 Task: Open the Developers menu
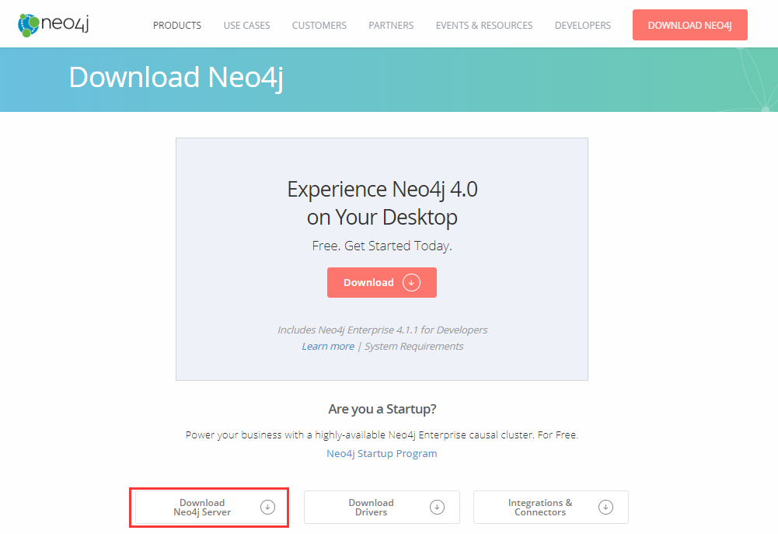point(582,26)
